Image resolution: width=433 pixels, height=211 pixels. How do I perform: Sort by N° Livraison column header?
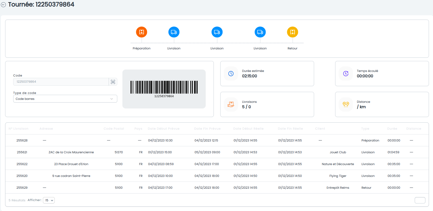18,129
